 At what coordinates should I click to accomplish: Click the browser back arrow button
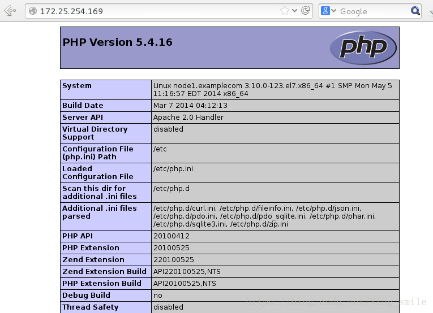coord(10,11)
